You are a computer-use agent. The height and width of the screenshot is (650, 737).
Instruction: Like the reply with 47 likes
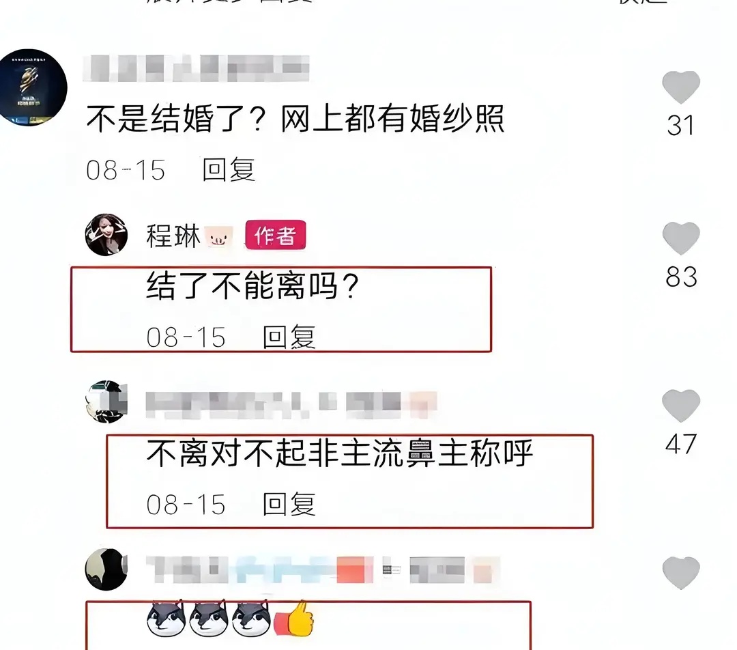click(681, 406)
